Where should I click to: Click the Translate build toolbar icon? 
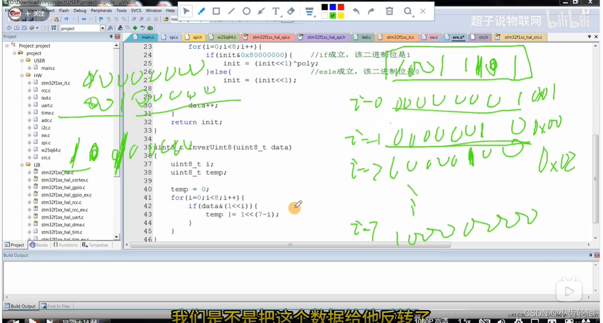(9, 28)
